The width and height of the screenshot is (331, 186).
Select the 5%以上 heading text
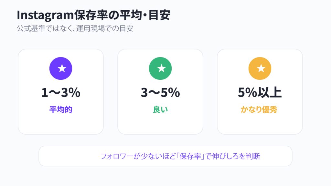coord(260,93)
